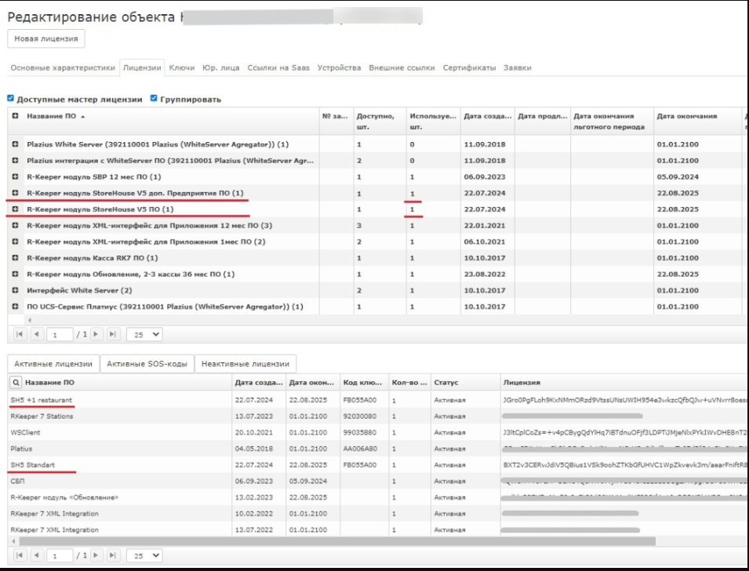Open the Ключи tab
Viewport: 749px width, 571px height.
tap(181, 68)
